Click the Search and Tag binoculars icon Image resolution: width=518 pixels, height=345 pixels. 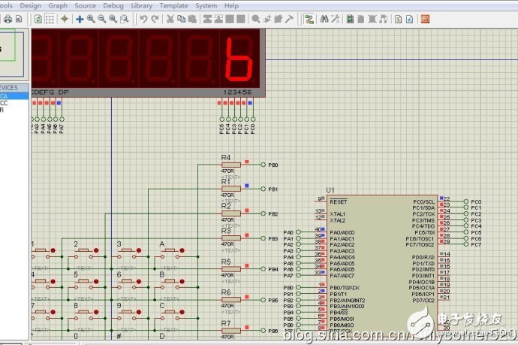324,20
